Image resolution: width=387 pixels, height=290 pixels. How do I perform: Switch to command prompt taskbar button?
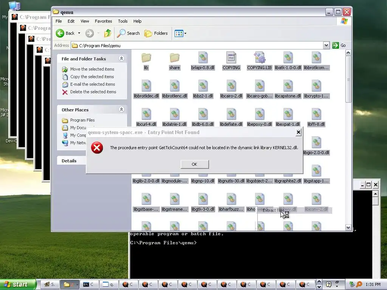tap(89, 284)
